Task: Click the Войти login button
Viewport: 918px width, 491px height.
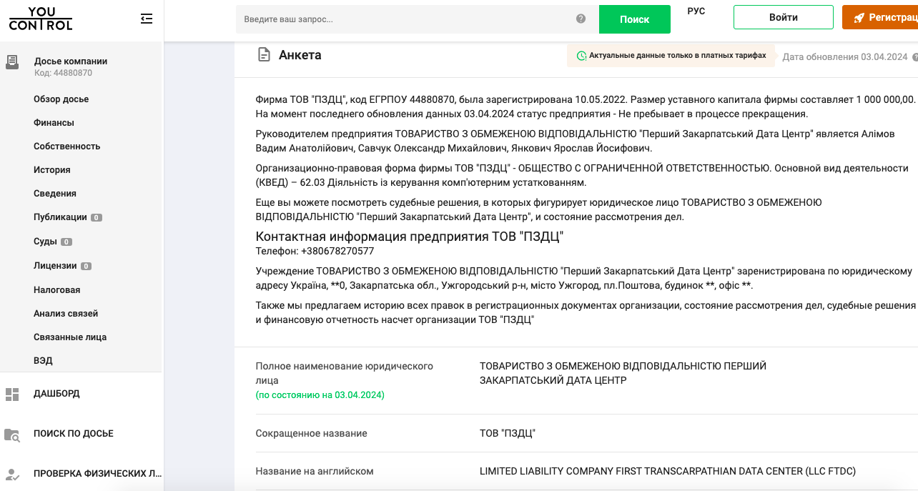Action: pos(784,17)
